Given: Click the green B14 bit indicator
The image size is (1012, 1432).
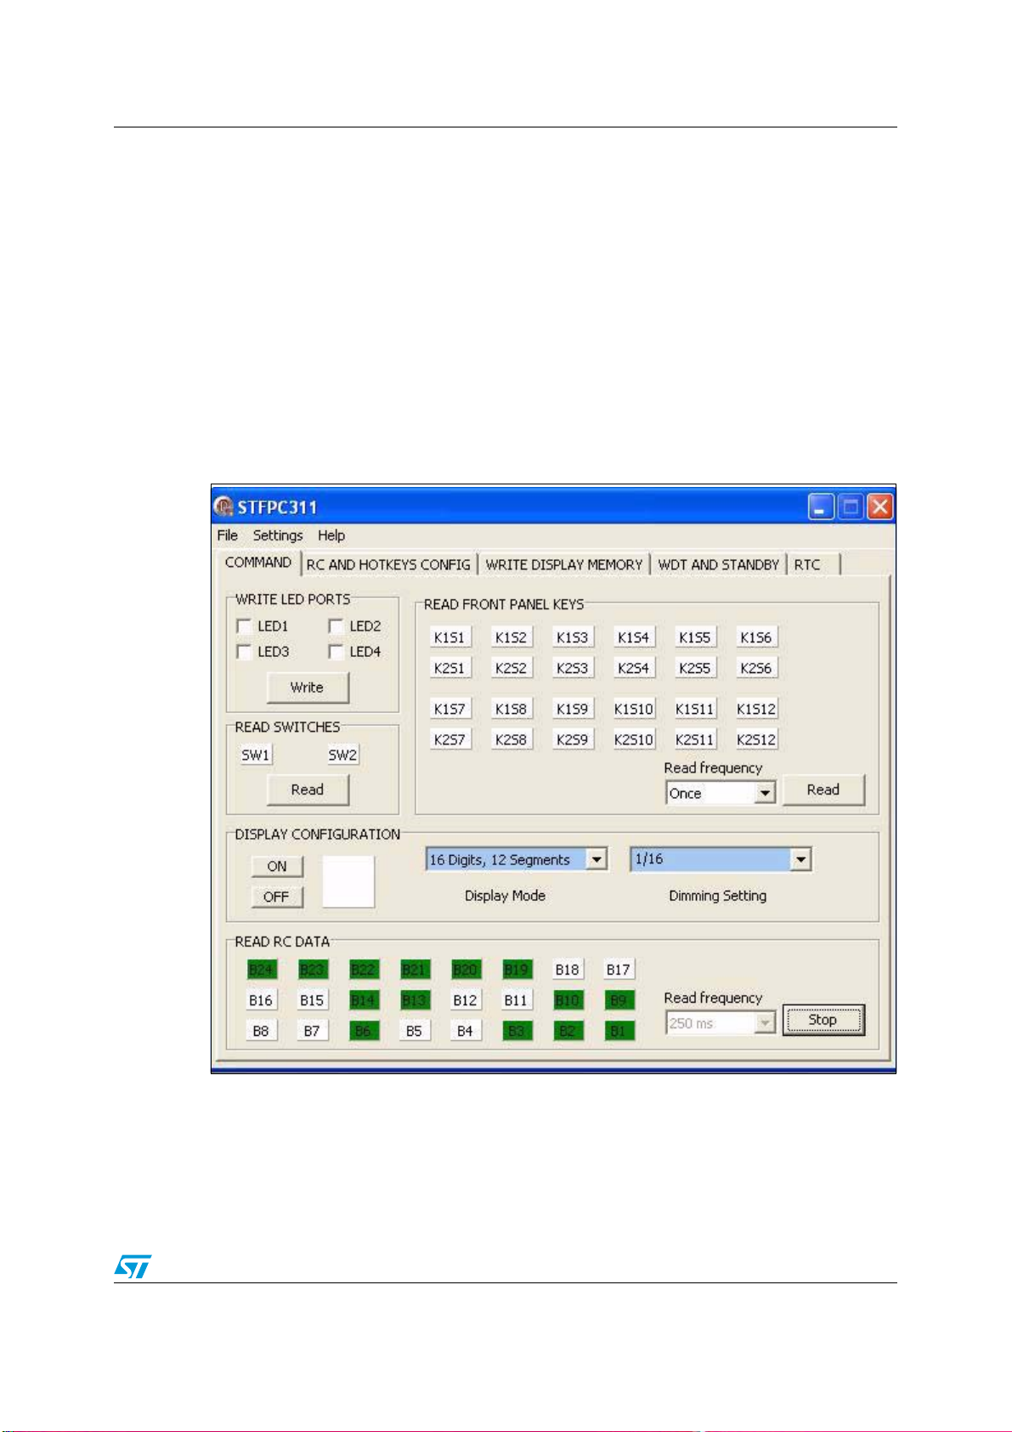Looking at the screenshot, I should pos(364,1000).
